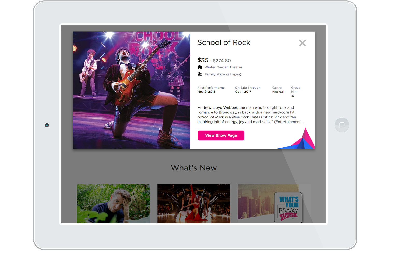Select the First Performance date Nov 9, 2015
This screenshot has height=259, width=394.
pyautogui.click(x=206, y=92)
